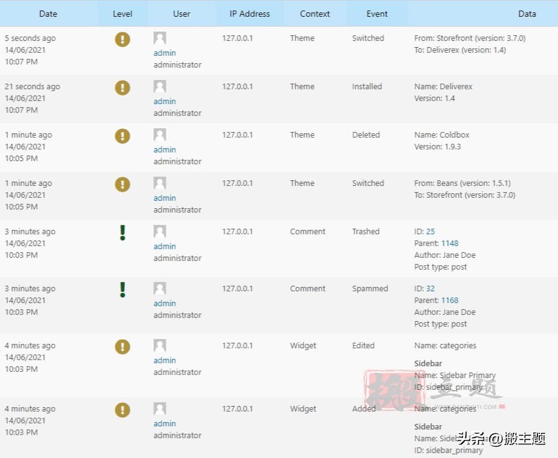Click the Context column header
This screenshot has height=458, width=558.
[315, 14]
